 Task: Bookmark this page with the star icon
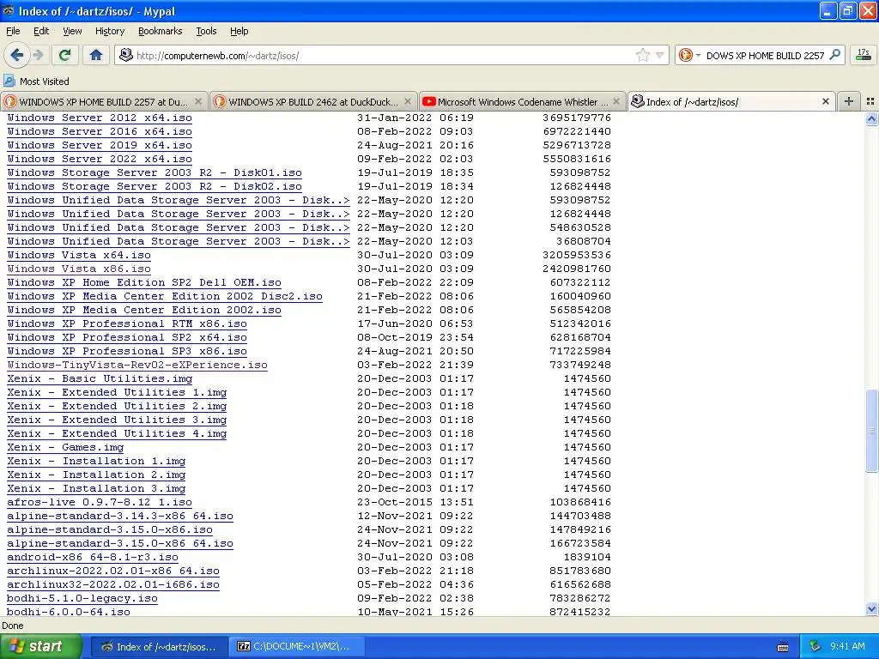[642, 55]
